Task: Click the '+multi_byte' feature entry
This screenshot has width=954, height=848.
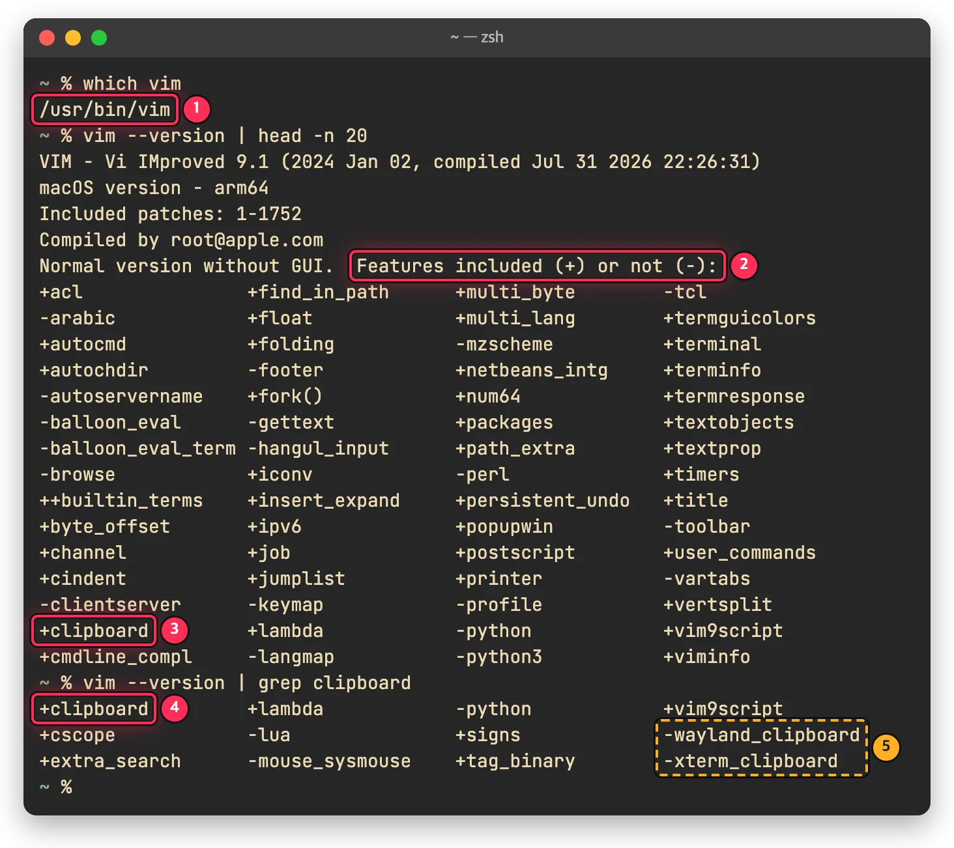Action: click(515, 292)
